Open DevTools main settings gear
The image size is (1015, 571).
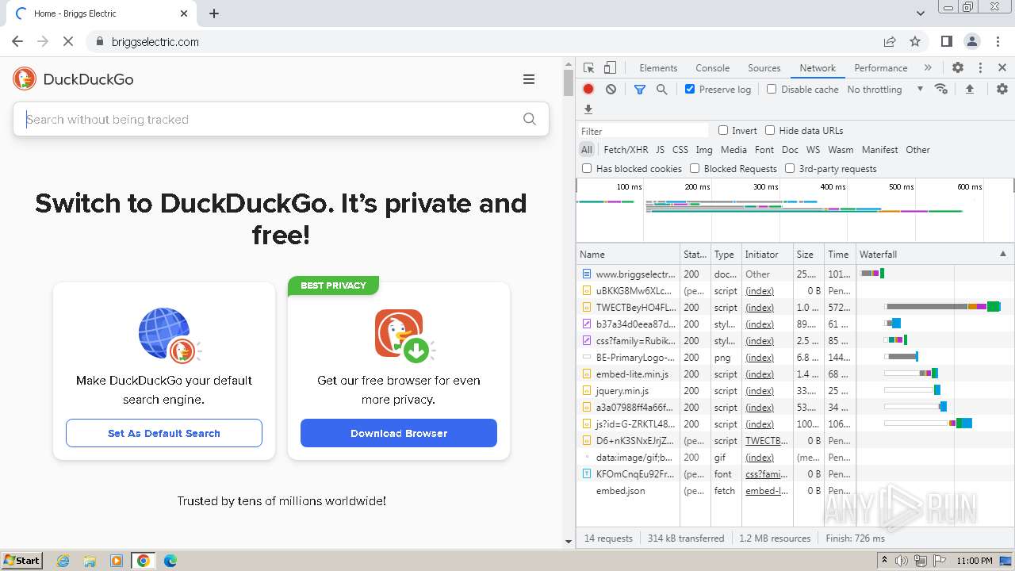tap(958, 68)
